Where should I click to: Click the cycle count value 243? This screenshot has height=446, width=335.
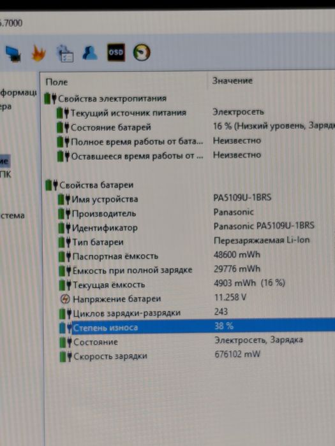point(221,312)
